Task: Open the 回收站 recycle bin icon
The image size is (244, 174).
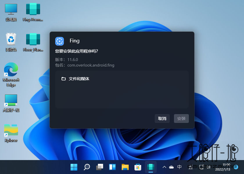Action: pyautogui.click(x=11, y=42)
